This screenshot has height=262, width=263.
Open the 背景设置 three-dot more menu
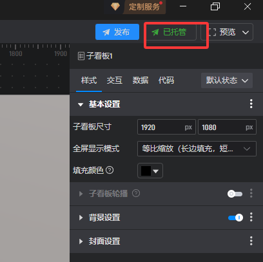[251, 218]
